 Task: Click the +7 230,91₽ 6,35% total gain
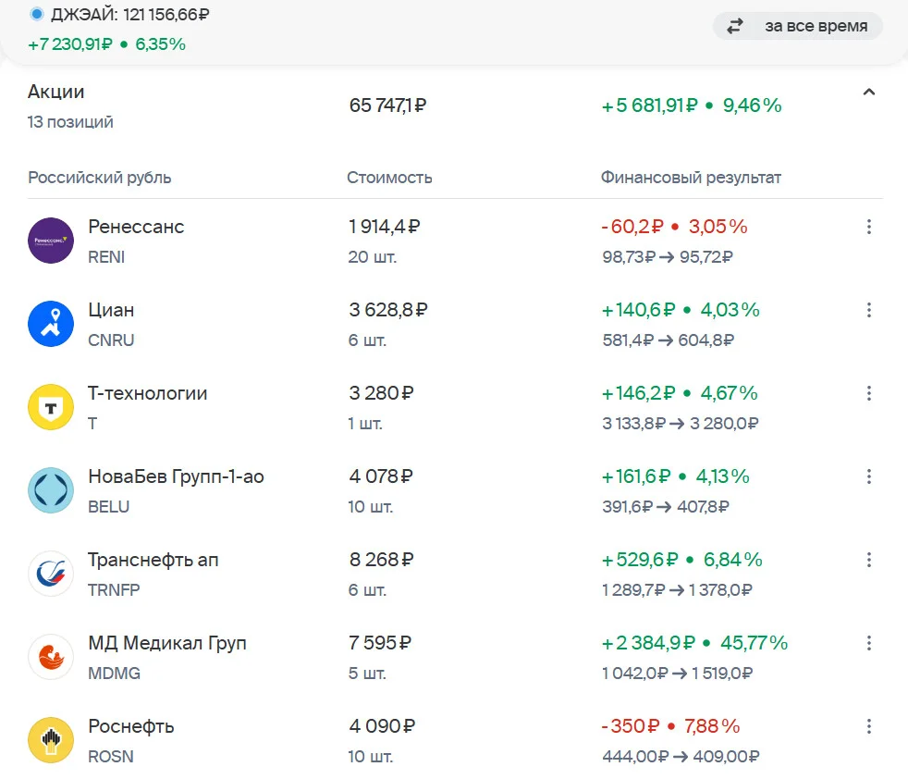pos(106,44)
